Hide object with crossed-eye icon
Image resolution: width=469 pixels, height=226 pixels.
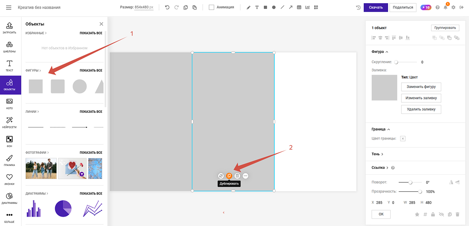tap(441, 214)
